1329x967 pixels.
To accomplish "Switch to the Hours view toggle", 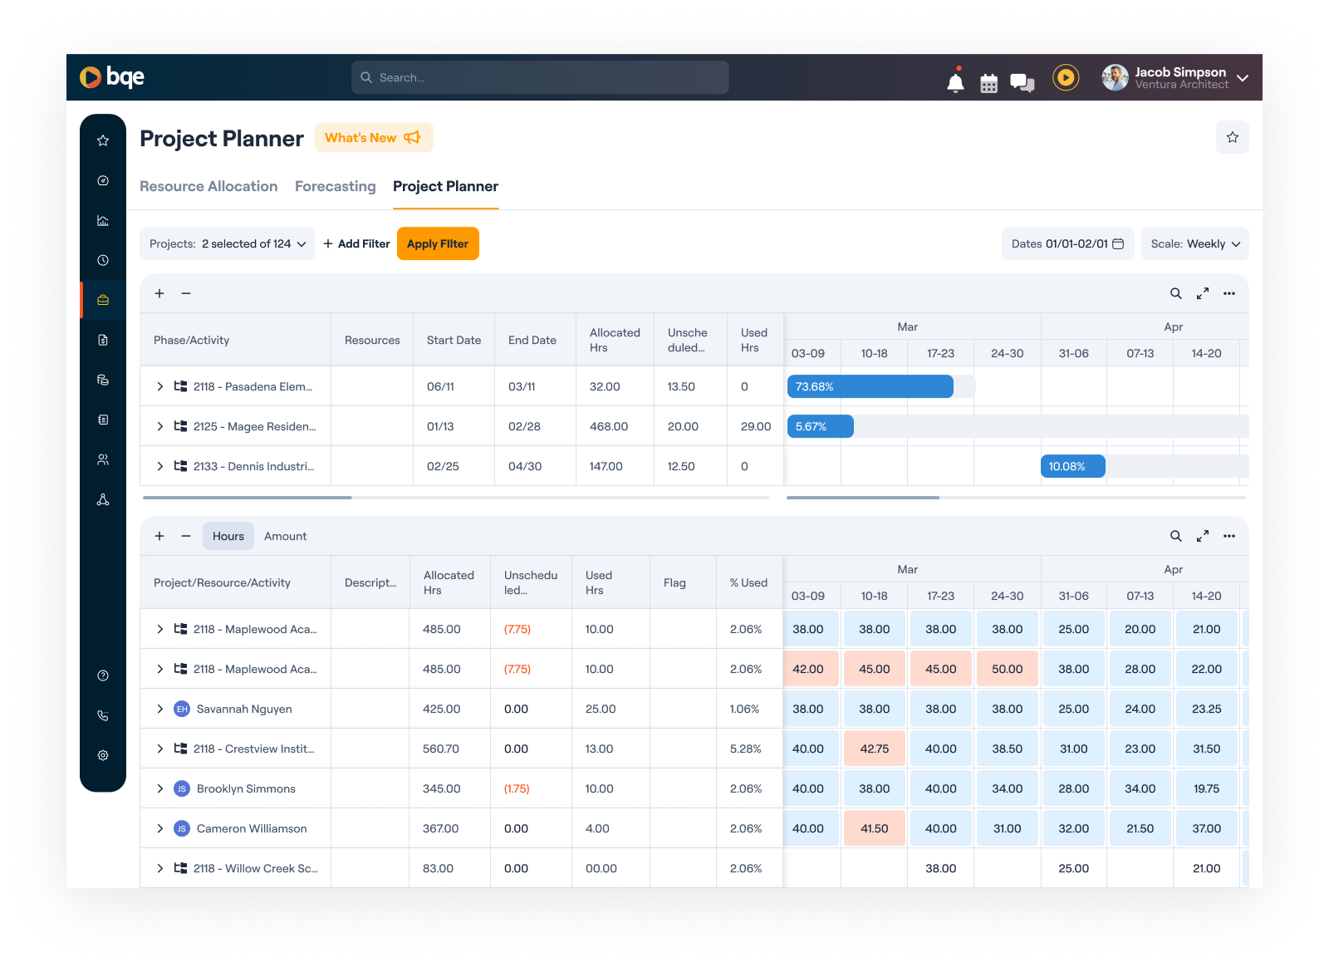I will point(228,536).
